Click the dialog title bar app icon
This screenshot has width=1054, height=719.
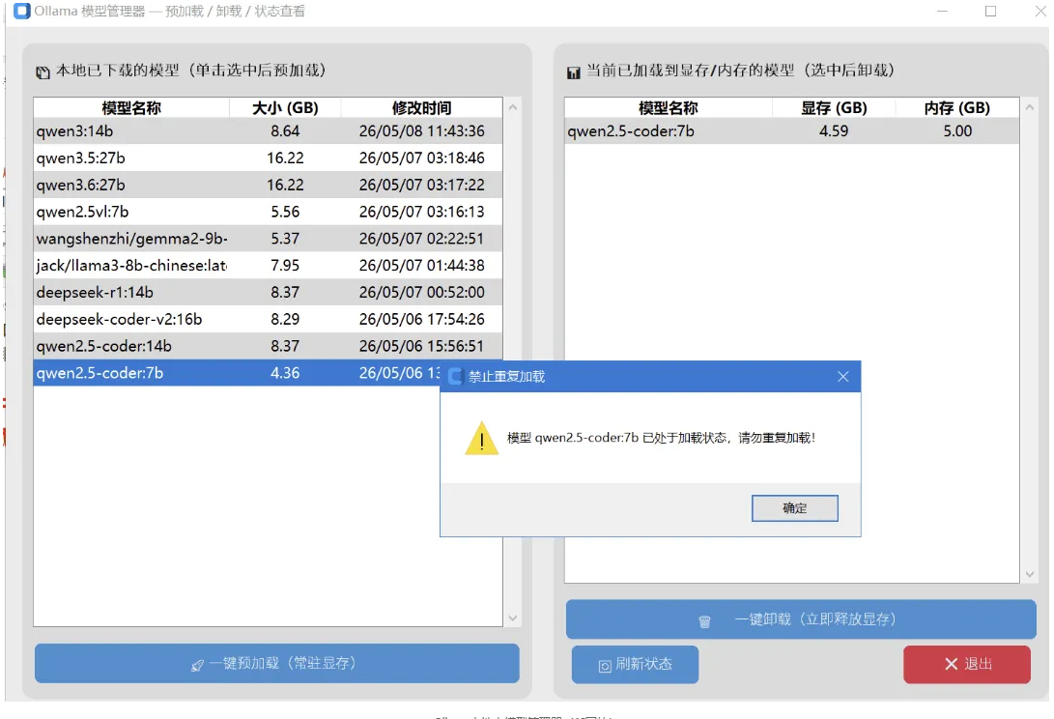(x=456, y=377)
